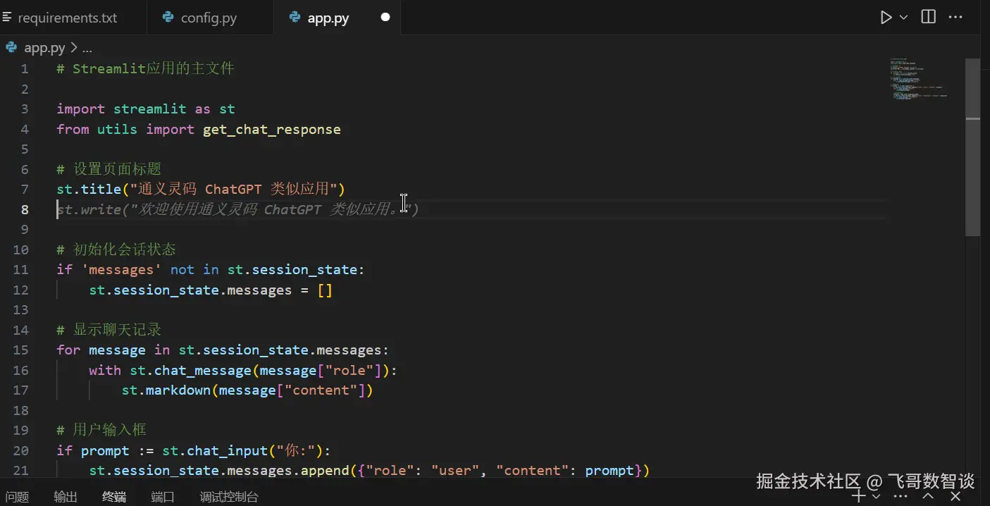990x506 pixels.
Task: Click the string "user" on line 21
Action: tap(455, 471)
